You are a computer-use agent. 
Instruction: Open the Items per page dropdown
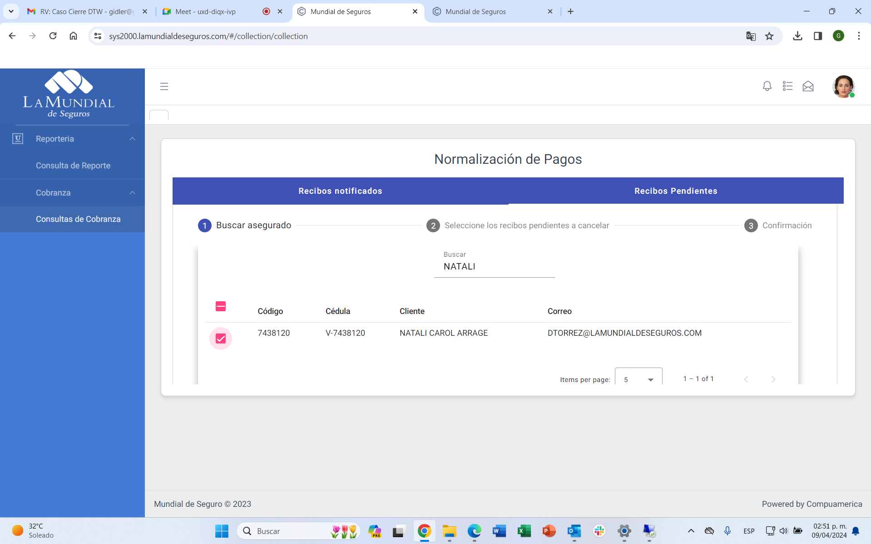click(x=638, y=379)
